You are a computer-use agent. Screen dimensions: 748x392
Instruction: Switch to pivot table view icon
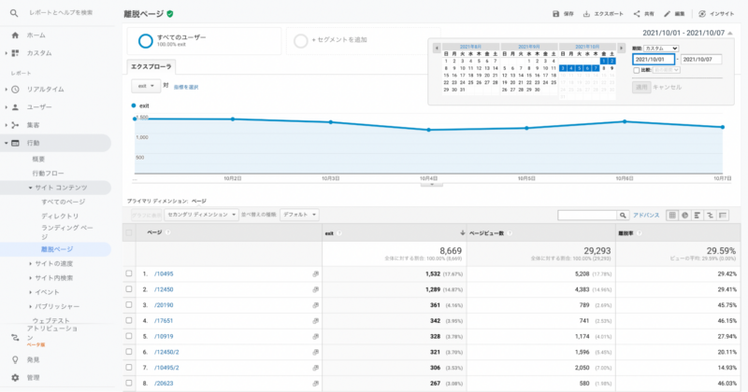723,216
